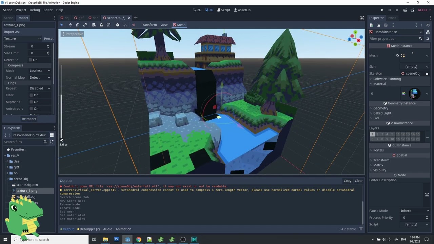Screen dimensions: 434x244
Task: Open the Inspector object history icon
Action: 428,25
